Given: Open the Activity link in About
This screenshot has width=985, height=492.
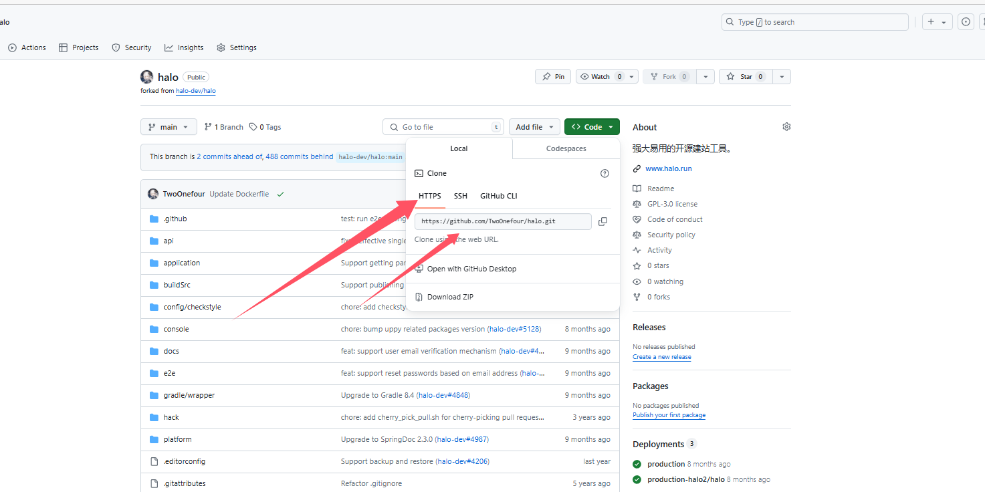Looking at the screenshot, I should click(659, 250).
